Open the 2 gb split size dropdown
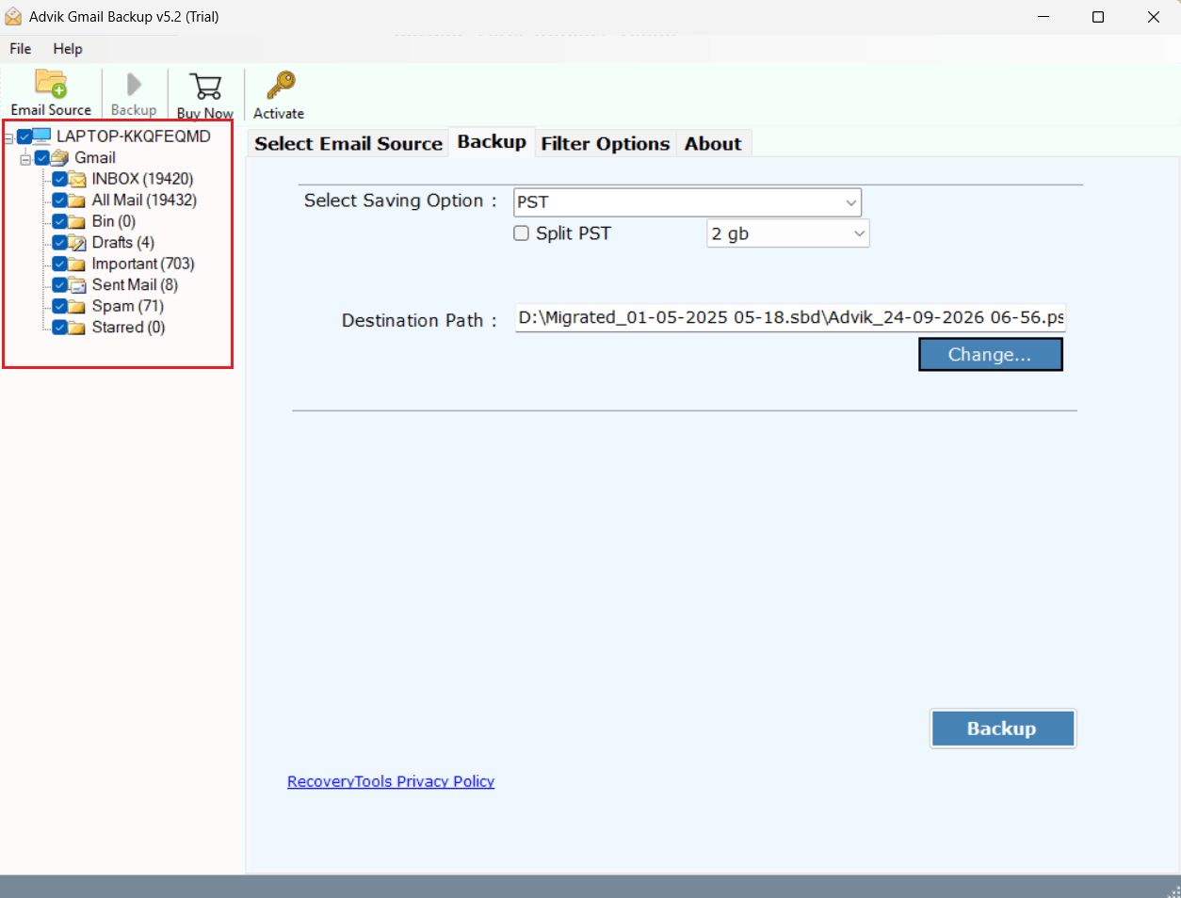Screen dimensions: 1181x898 coord(788,233)
